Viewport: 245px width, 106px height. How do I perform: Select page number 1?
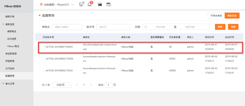click(84, 85)
